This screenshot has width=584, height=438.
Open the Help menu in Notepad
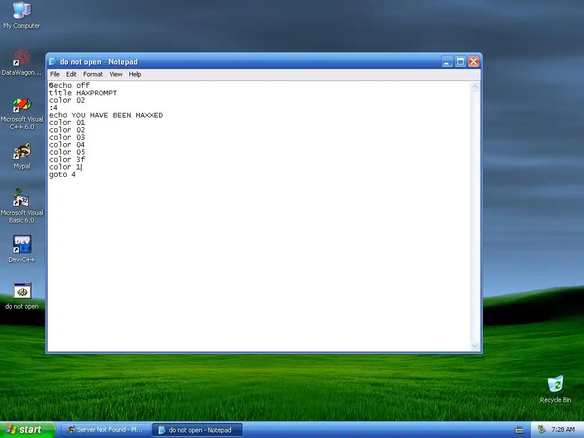coord(135,74)
